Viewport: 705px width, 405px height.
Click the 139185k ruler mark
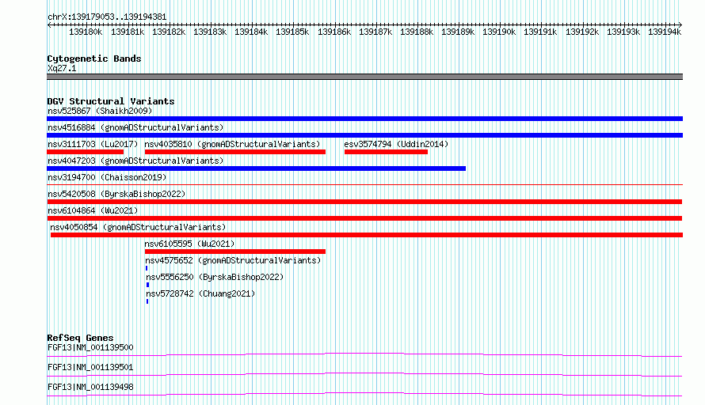coord(292,32)
